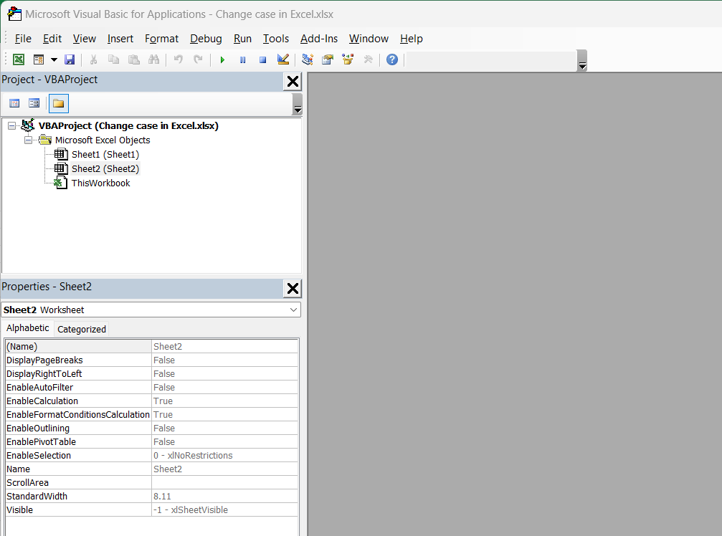
Task: Open Project Explorer toolbar icon
Action: [308, 59]
